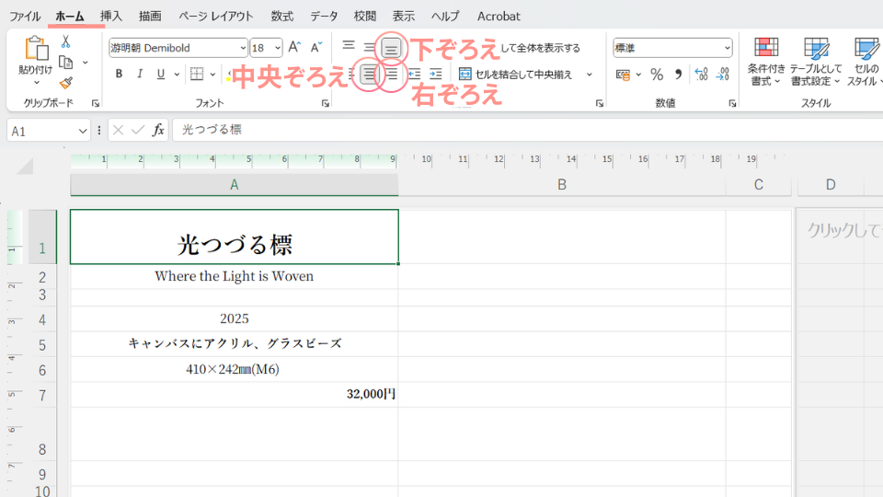Open the ヘルプ tab
Screen dimensions: 883x497
click(445, 17)
